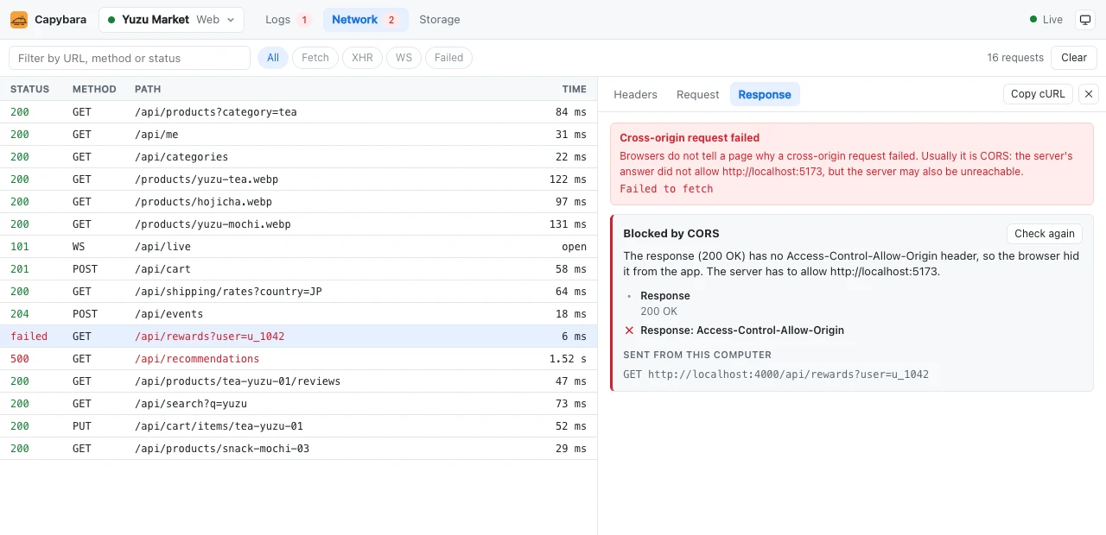Sort by the METHOD column header

pyautogui.click(x=94, y=89)
